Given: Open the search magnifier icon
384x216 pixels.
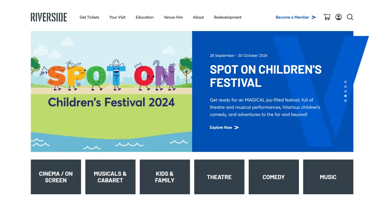Looking at the screenshot, I should point(350,17).
